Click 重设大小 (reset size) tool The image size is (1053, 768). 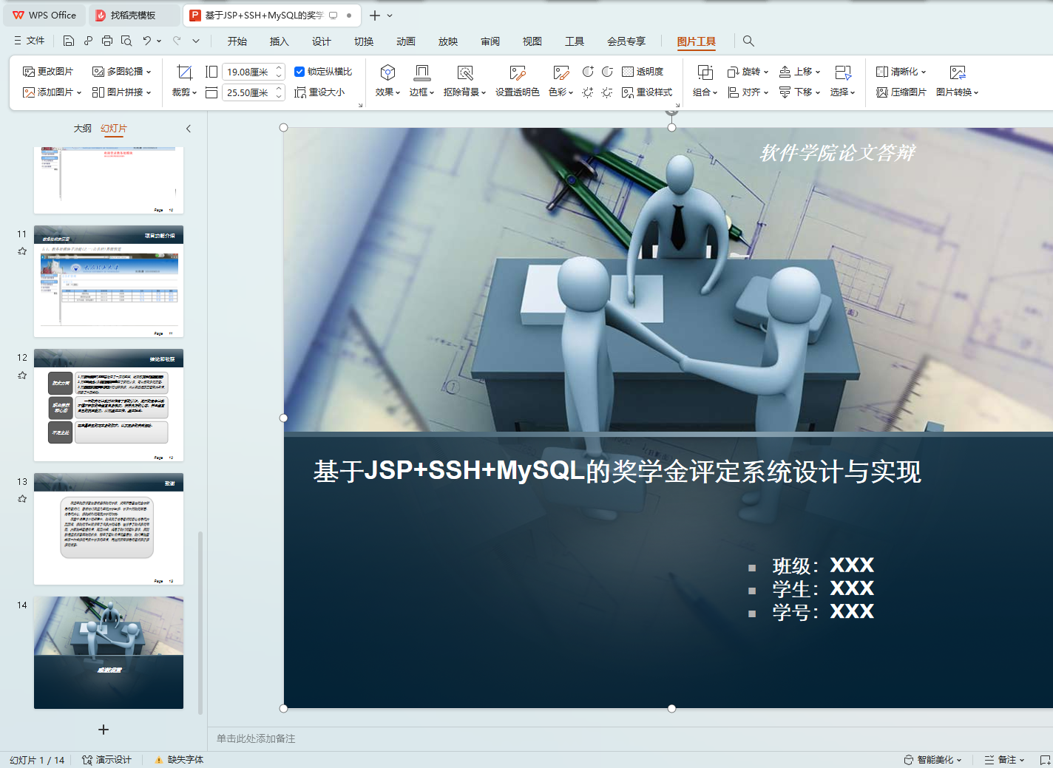click(319, 92)
